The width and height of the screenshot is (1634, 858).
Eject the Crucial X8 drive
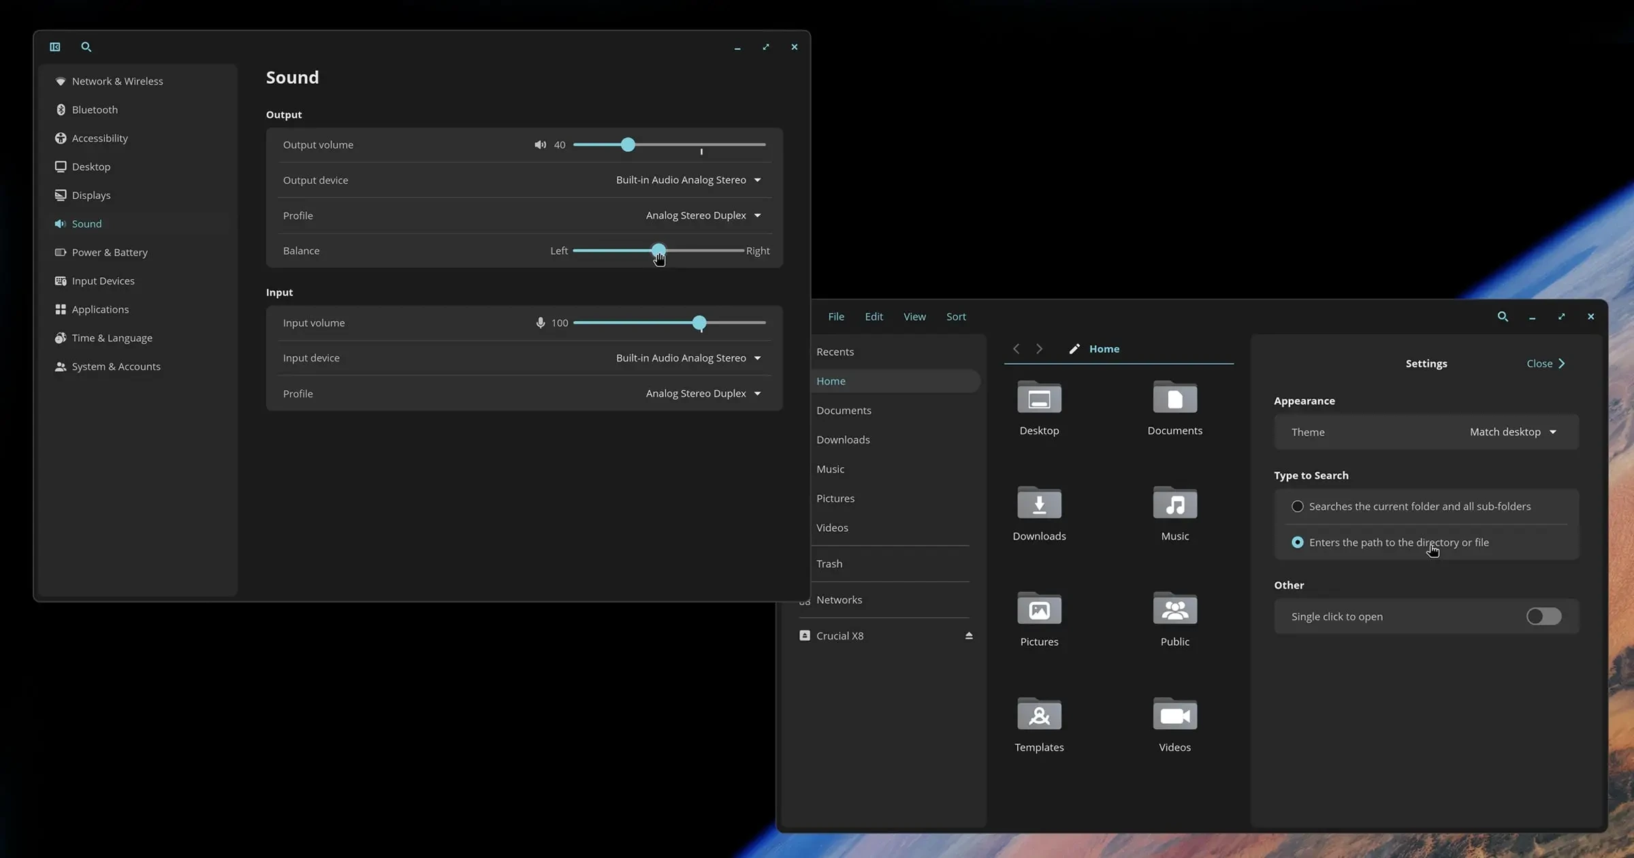pyautogui.click(x=968, y=636)
